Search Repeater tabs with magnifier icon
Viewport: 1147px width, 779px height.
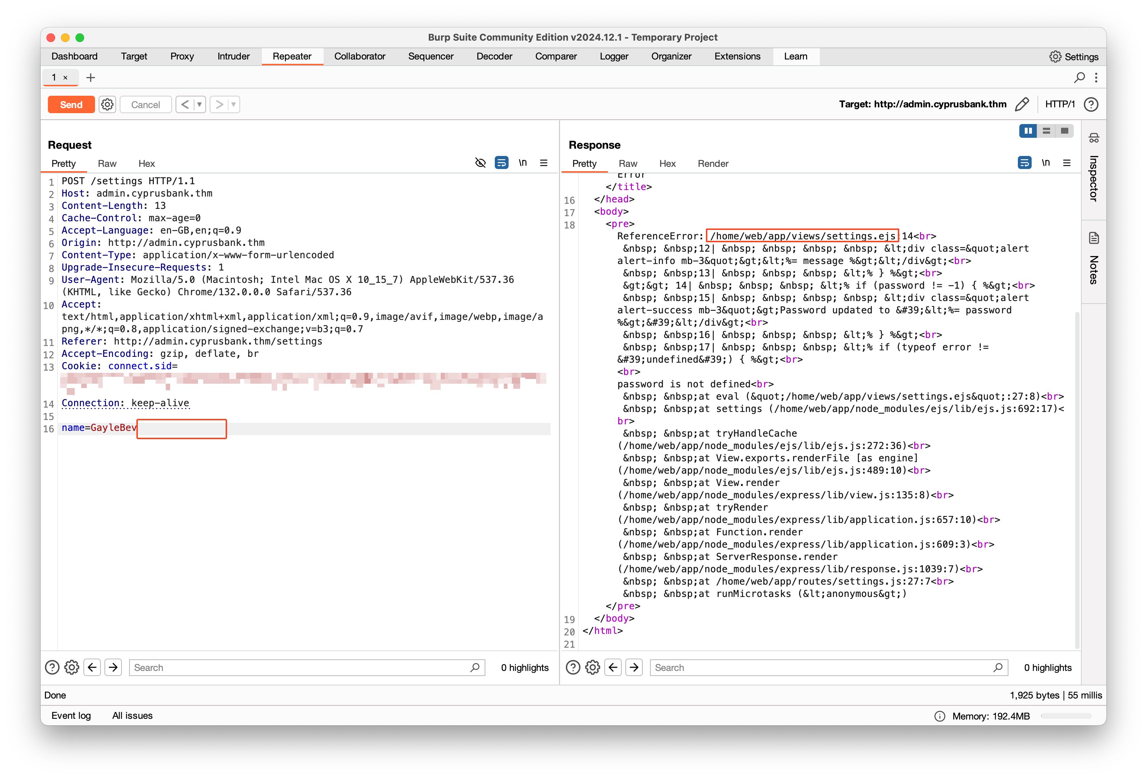pyautogui.click(x=1080, y=78)
